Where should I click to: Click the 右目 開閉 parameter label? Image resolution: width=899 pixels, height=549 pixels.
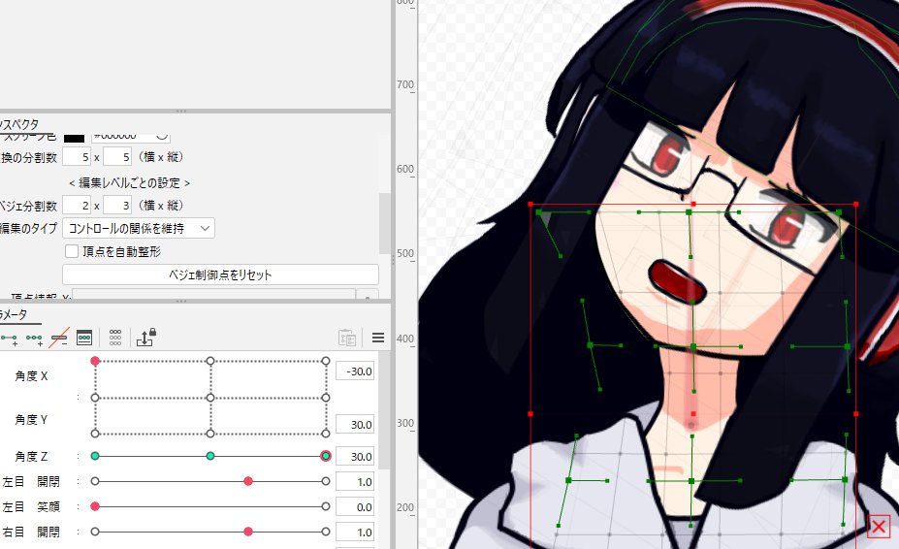(31, 533)
